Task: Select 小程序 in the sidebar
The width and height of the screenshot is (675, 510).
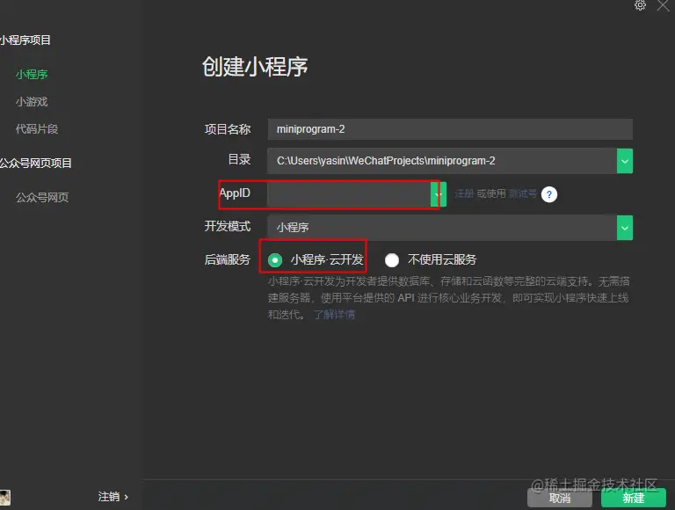Action: click(32, 75)
